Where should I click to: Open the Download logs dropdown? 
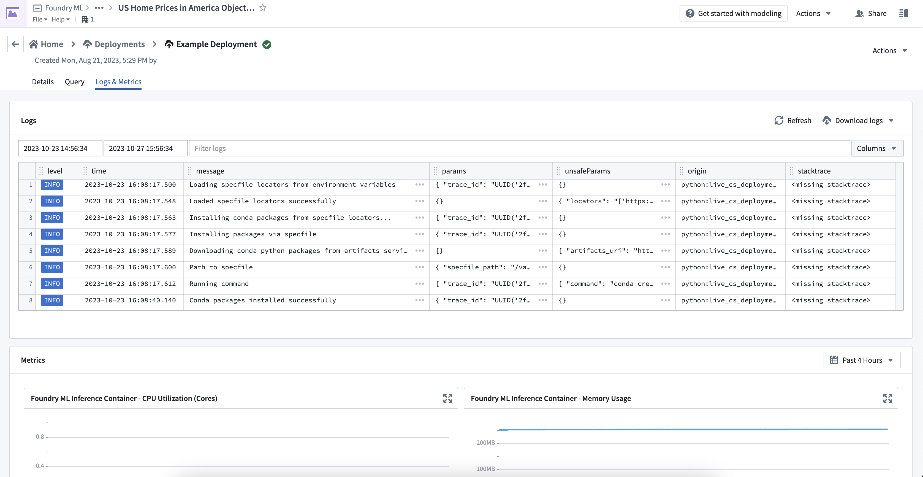(x=858, y=120)
